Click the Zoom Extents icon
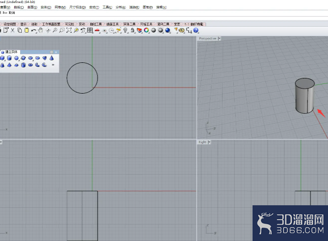This screenshot has height=241, width=328. [x=69, y=30]
